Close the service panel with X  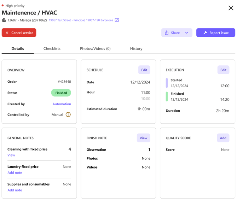click(231, 8)
